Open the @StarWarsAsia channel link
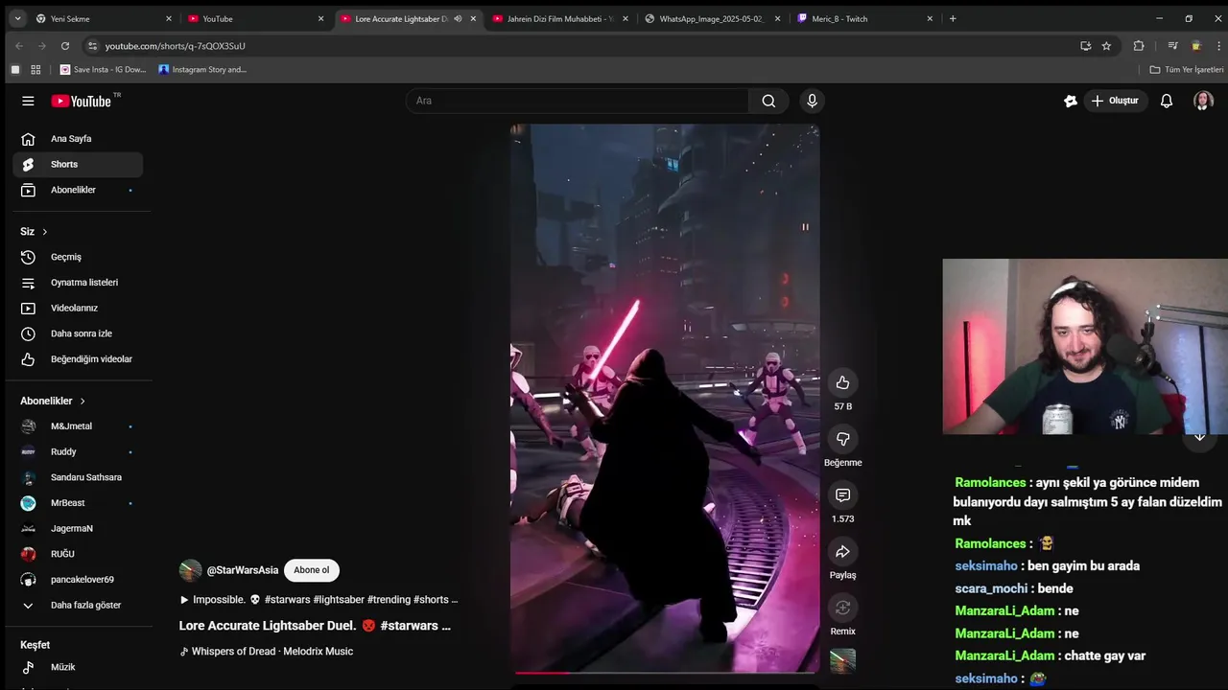This screenshot has height=690, width=1228. coord(243,570)
